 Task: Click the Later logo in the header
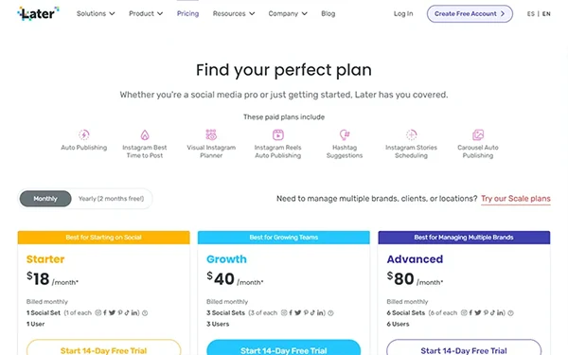38,13
